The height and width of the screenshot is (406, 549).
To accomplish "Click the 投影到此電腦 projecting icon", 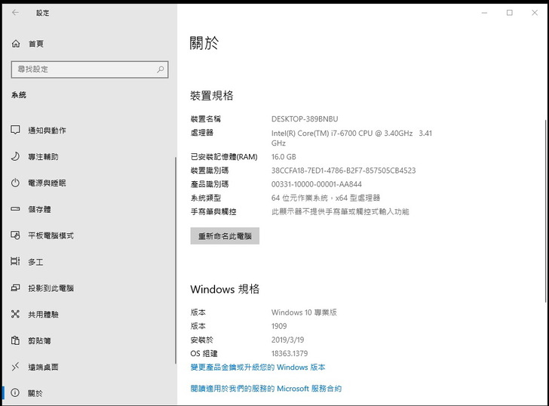I will point(16,288).
